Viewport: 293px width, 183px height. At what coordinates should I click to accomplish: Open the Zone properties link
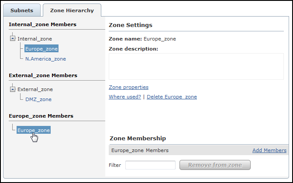(128, 87)
